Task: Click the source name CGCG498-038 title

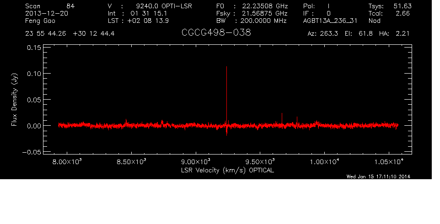Action: coord(216,33)
